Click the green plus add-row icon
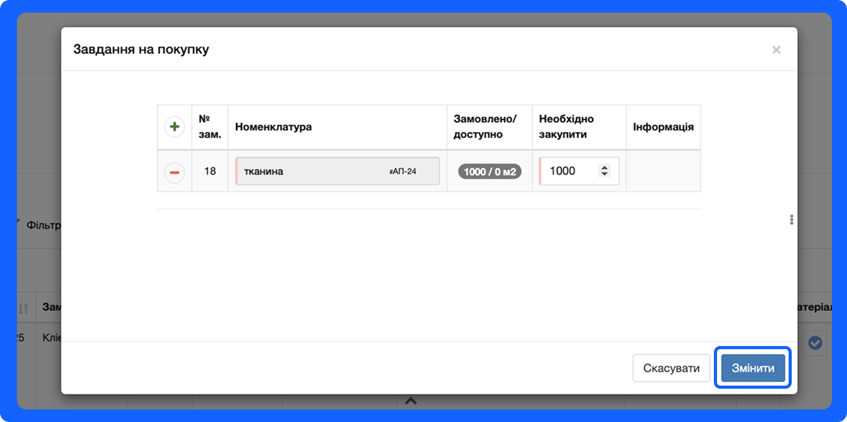 click(x=175, y=127)
